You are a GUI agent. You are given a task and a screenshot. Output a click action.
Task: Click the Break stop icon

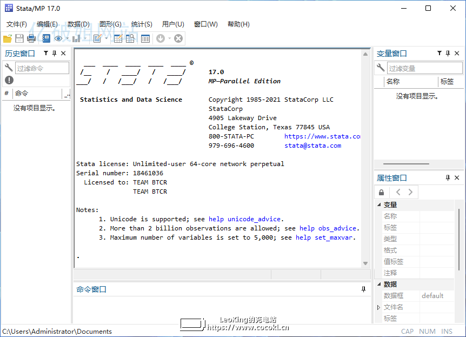178,38
